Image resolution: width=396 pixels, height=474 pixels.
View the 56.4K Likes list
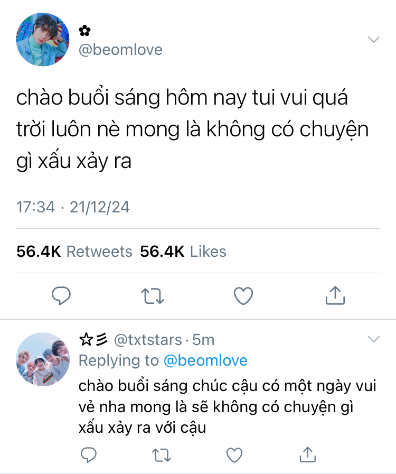(x=183, y=252)
